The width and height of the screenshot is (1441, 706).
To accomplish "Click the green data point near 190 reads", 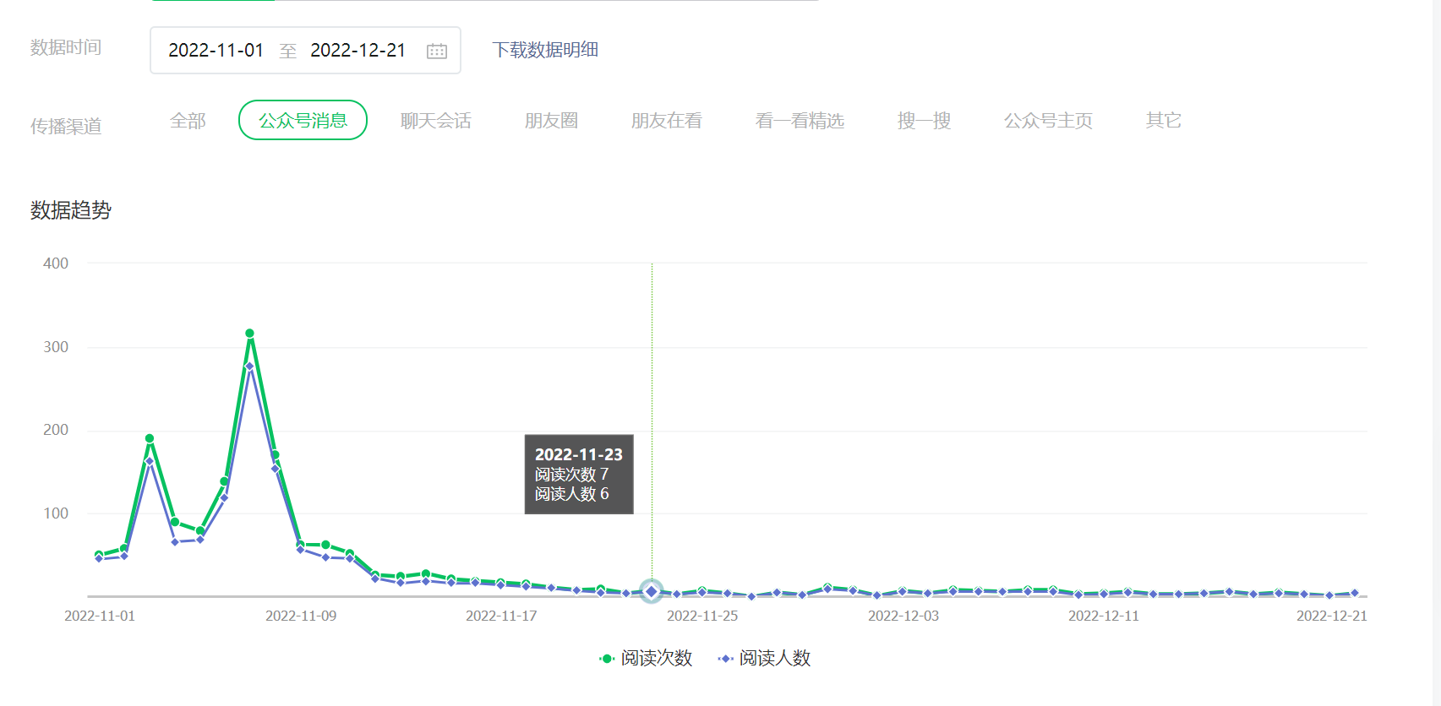I will tap(150, 438).
